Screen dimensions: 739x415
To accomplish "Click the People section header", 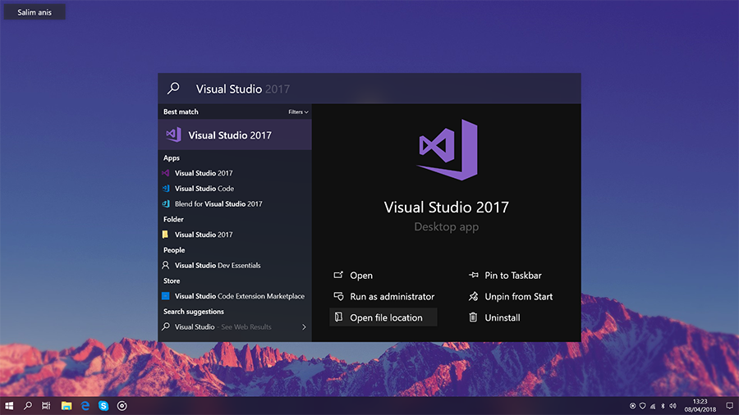I will (x=174, y=250).
